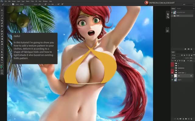Select the Crop tool
The height and width of the screenshot is (121, 195).
pos(2,21)
